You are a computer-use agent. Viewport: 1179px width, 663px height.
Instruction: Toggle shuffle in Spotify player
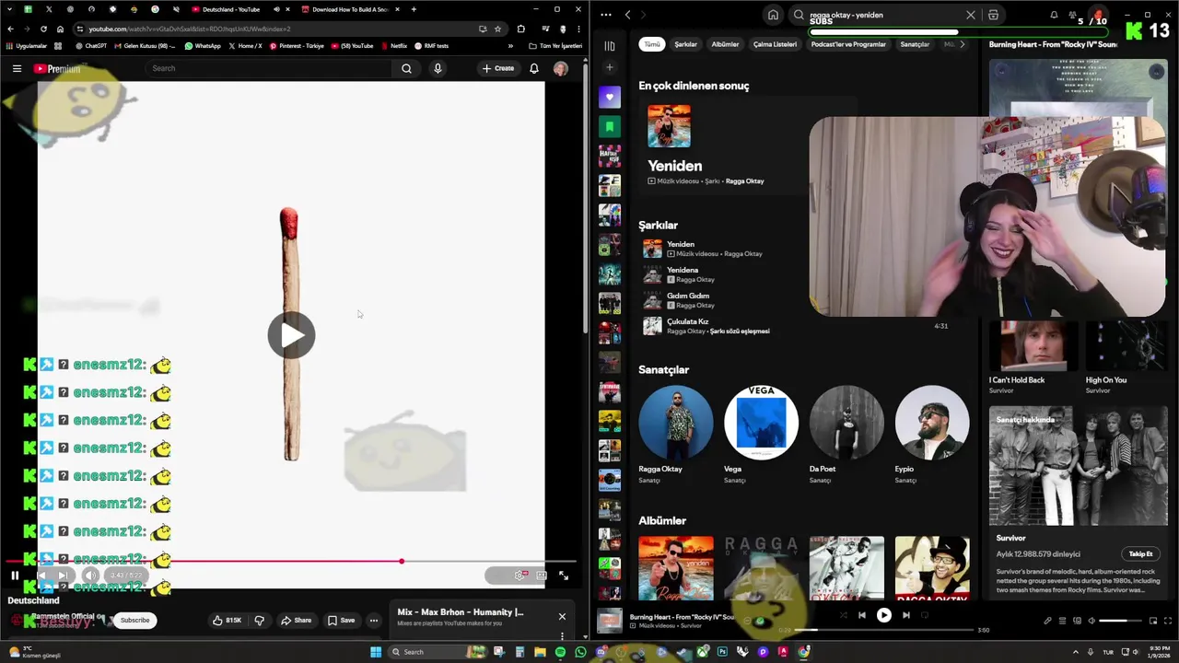coord(842,615)
